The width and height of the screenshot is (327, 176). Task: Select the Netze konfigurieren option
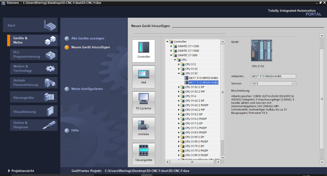tap(87, 89)
